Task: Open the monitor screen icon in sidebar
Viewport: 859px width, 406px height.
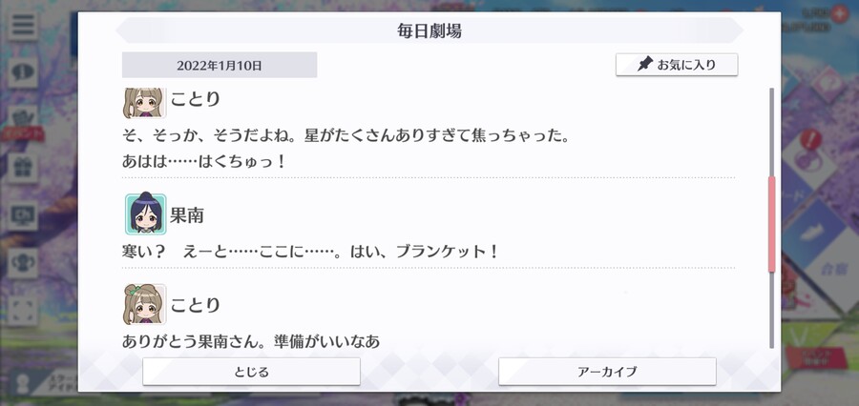Action: tap(23, 215)
